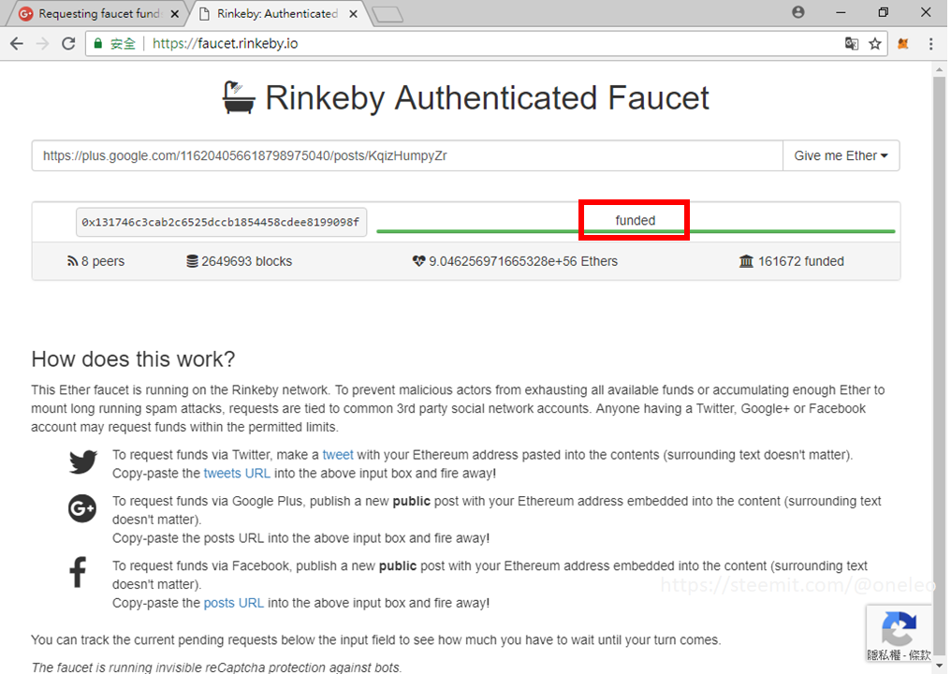This screenshot has width=951, height=674.
Task: Open the posts URL link for Facebook
Action: [x=233, y=603]
